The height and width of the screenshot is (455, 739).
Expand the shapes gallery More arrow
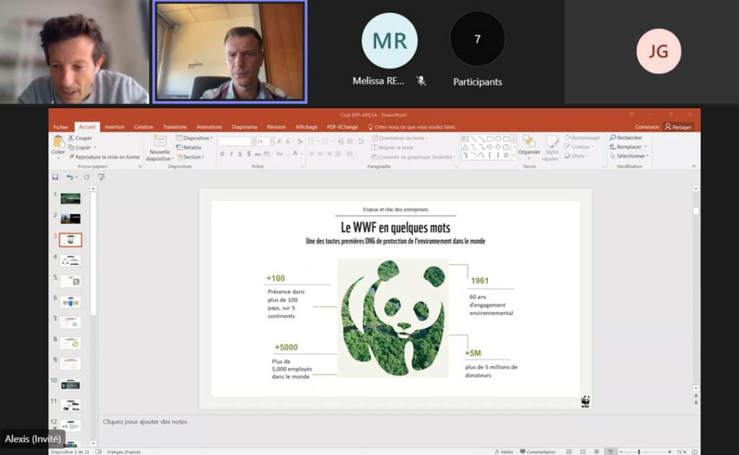(514, 156)
